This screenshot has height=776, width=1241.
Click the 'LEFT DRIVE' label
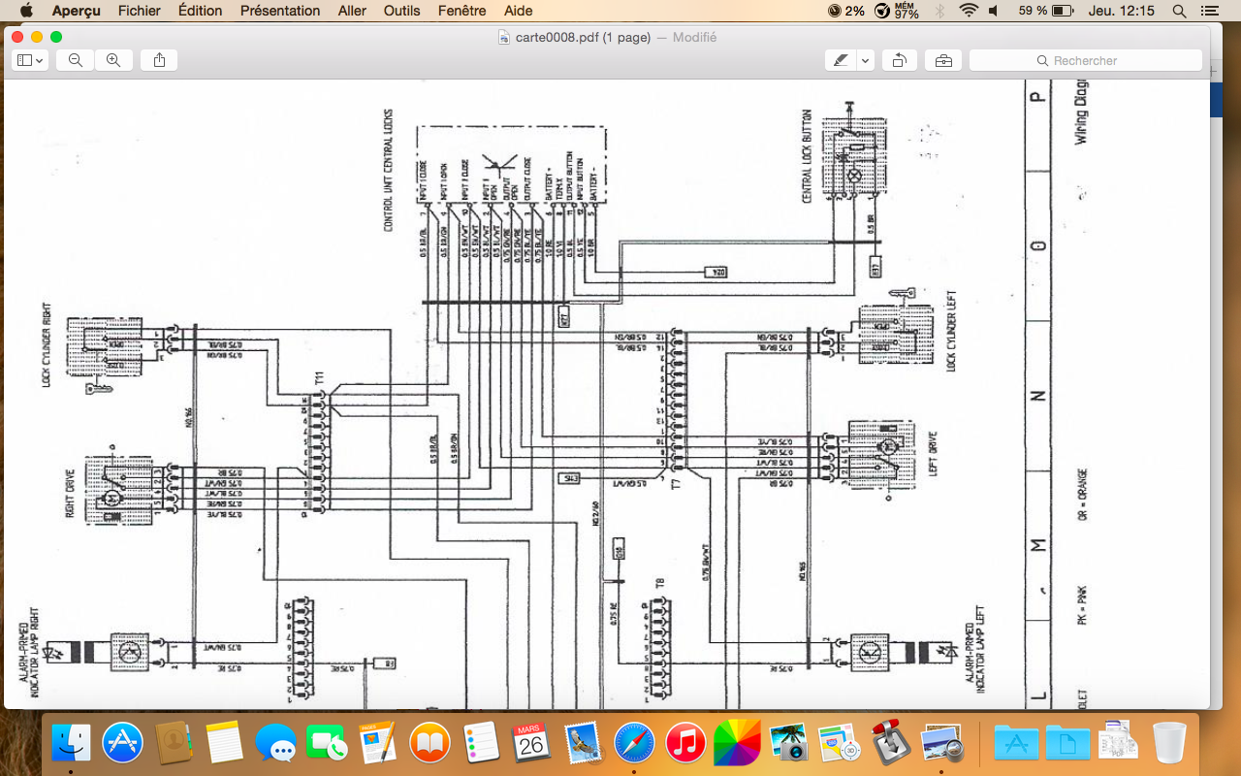(934, 452)
